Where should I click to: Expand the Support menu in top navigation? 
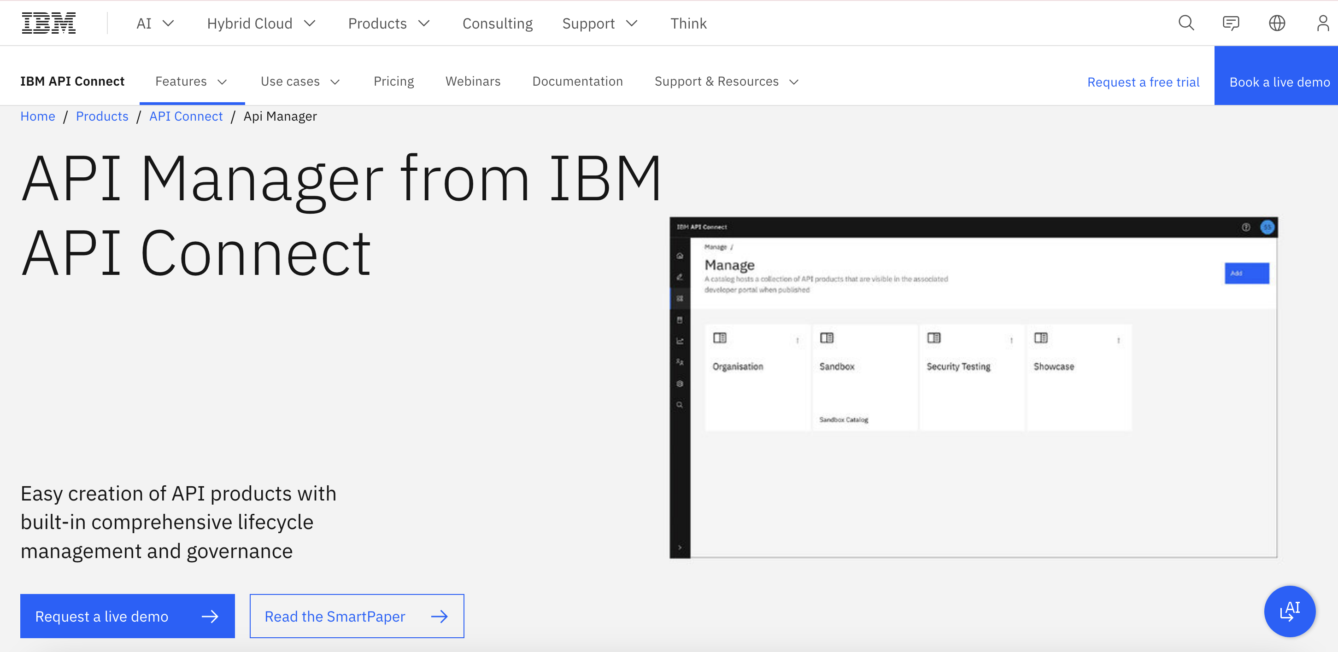tap(600, 23)
